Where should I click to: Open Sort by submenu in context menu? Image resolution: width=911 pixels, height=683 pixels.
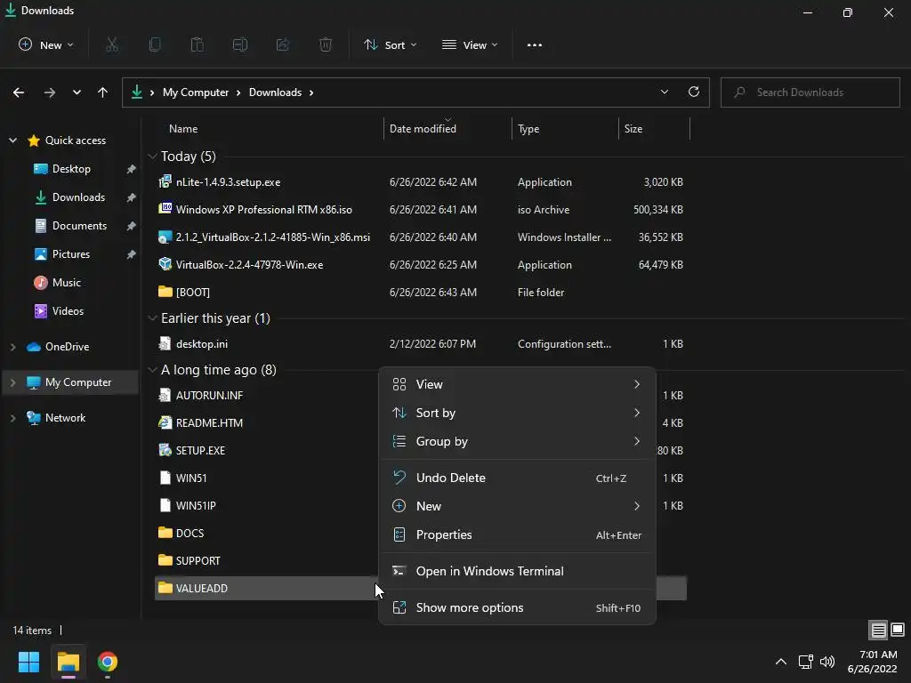(517, 413)
